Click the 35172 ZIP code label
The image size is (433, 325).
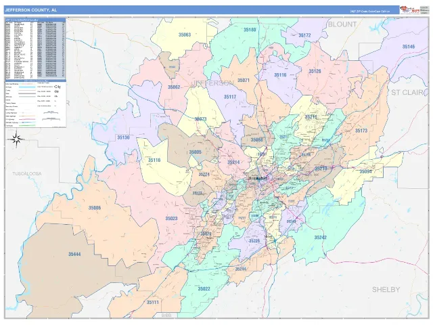304,35
